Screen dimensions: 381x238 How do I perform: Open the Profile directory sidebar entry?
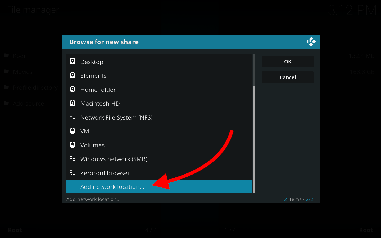[35, 88]
